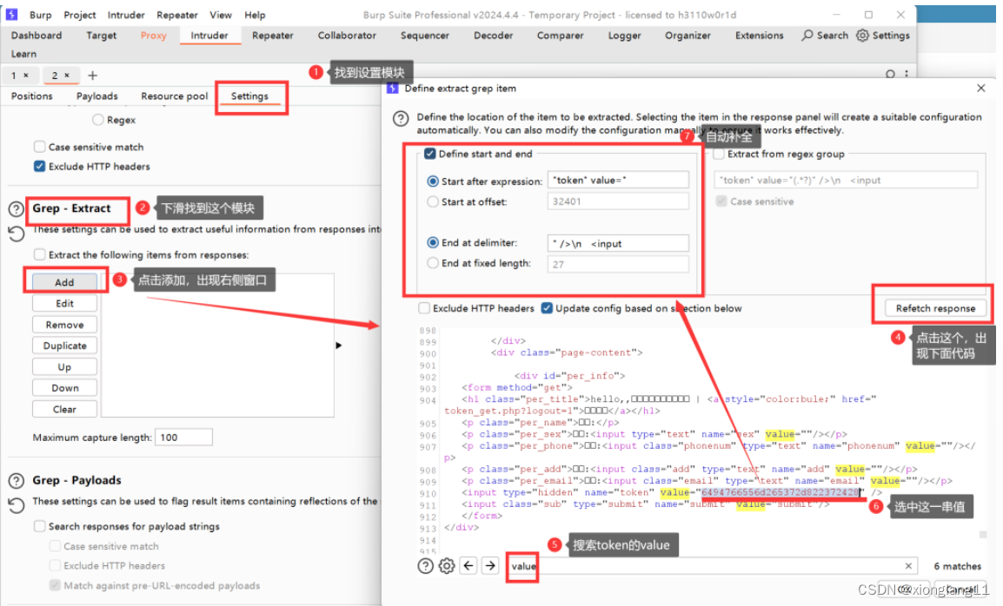Click the Add button in Grep - Extract
1003x606 pixels.
64,282
